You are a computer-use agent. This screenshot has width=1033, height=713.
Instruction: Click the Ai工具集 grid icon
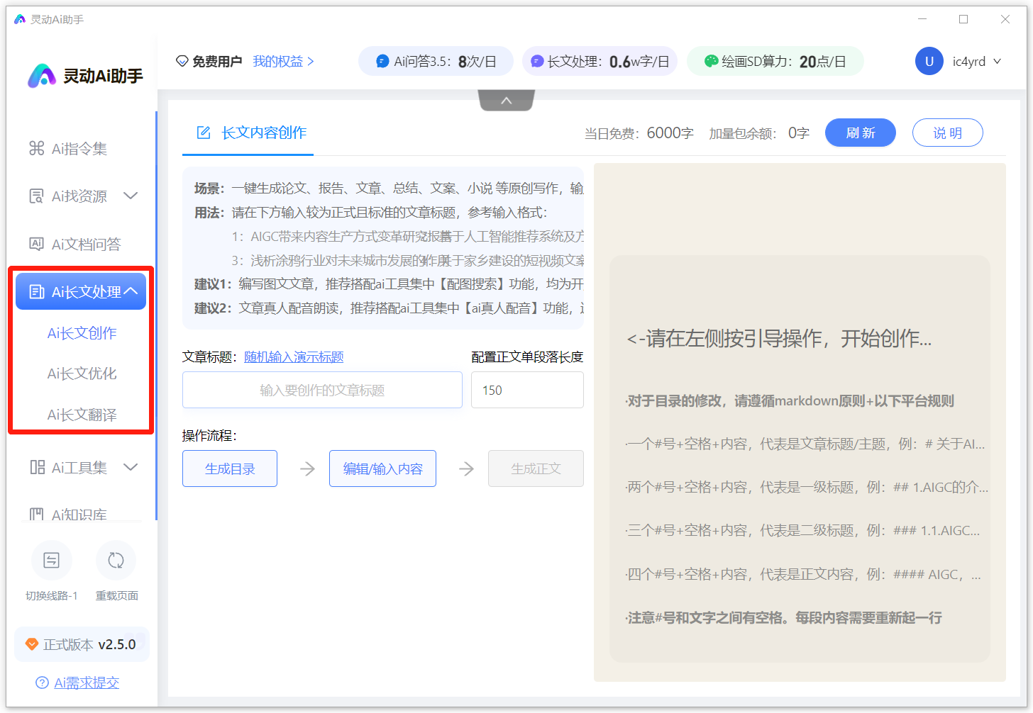click(x=37, y=467)
